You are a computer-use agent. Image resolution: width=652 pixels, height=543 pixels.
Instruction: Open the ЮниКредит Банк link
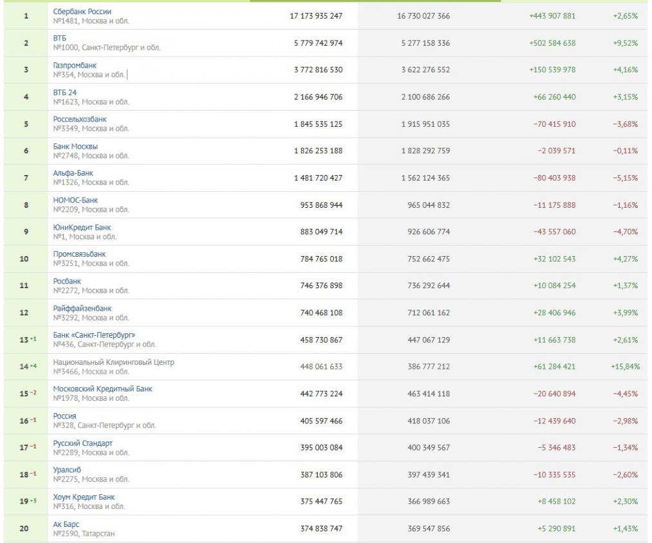point(82,228)
